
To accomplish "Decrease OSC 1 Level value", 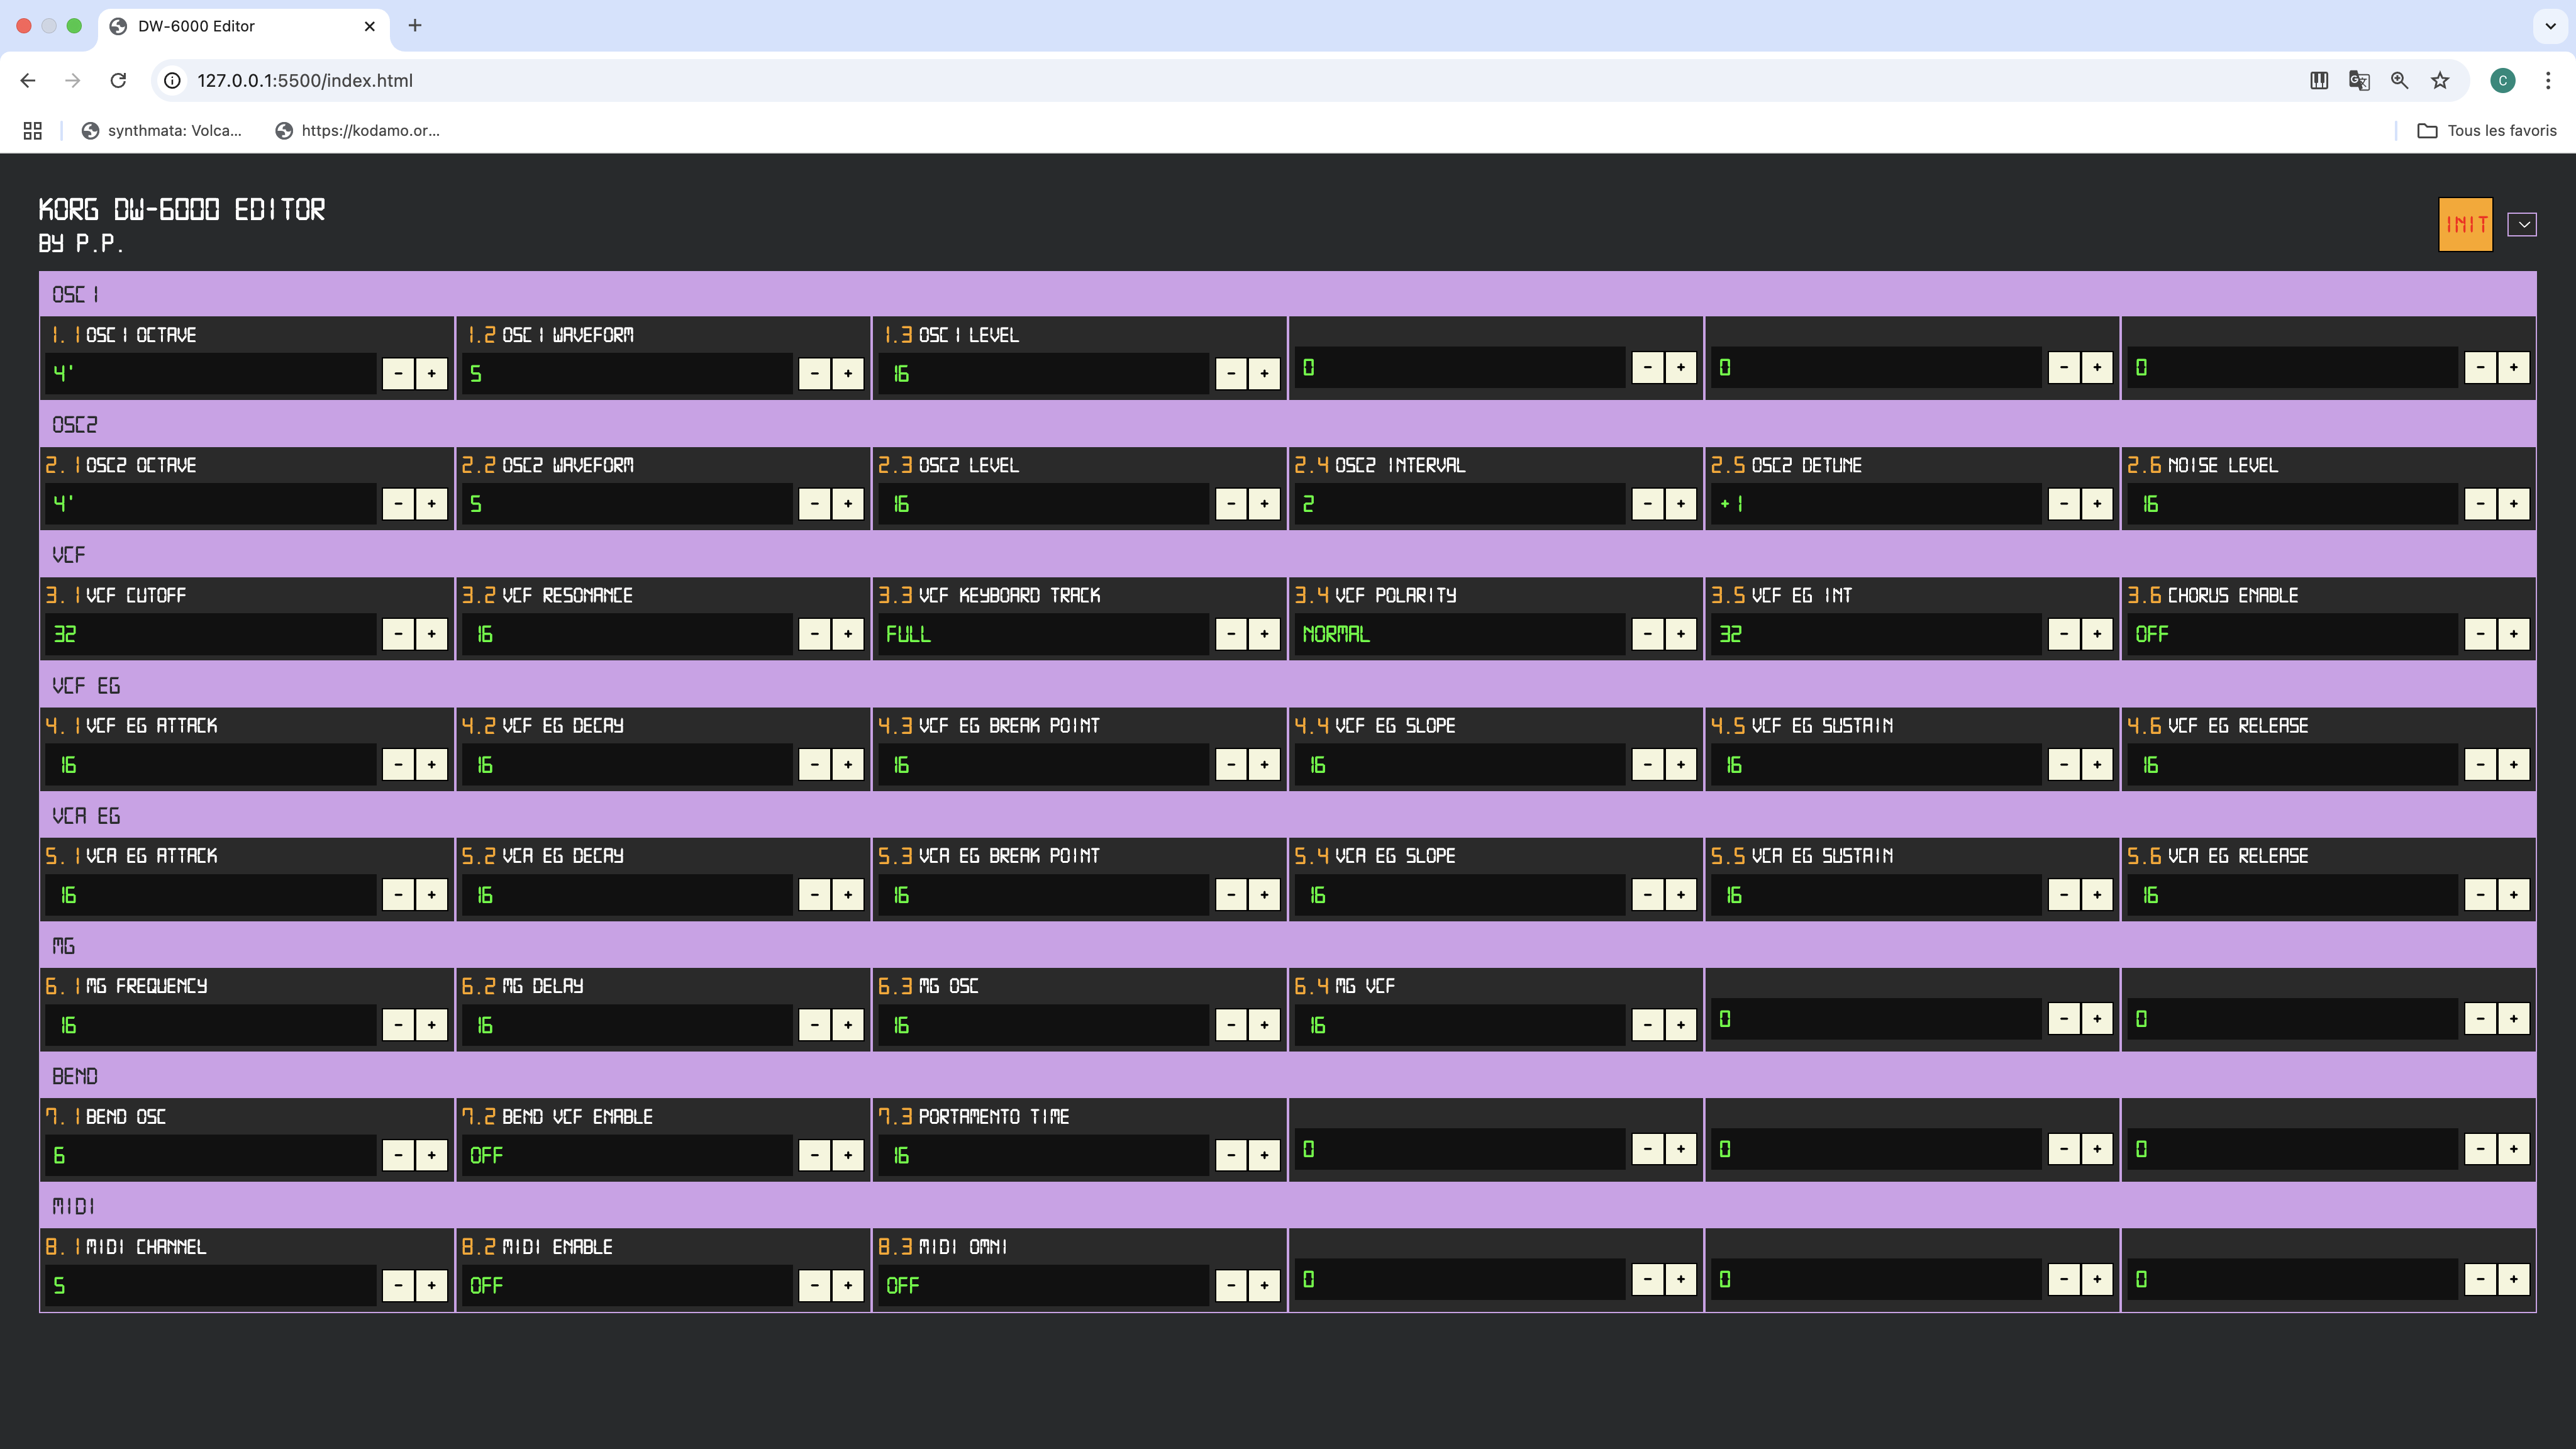I will [1231, 374].
